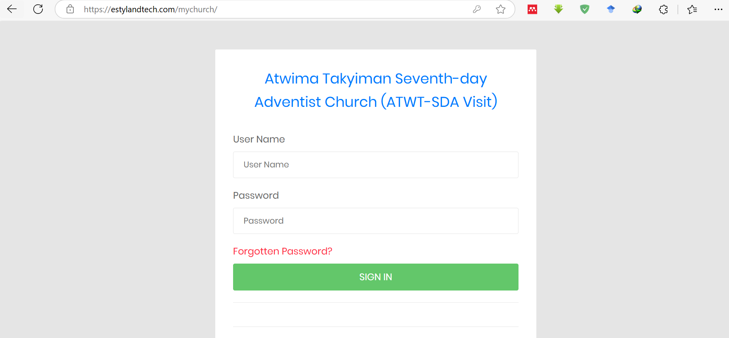Click the Password field label

(x=256, y=196)
